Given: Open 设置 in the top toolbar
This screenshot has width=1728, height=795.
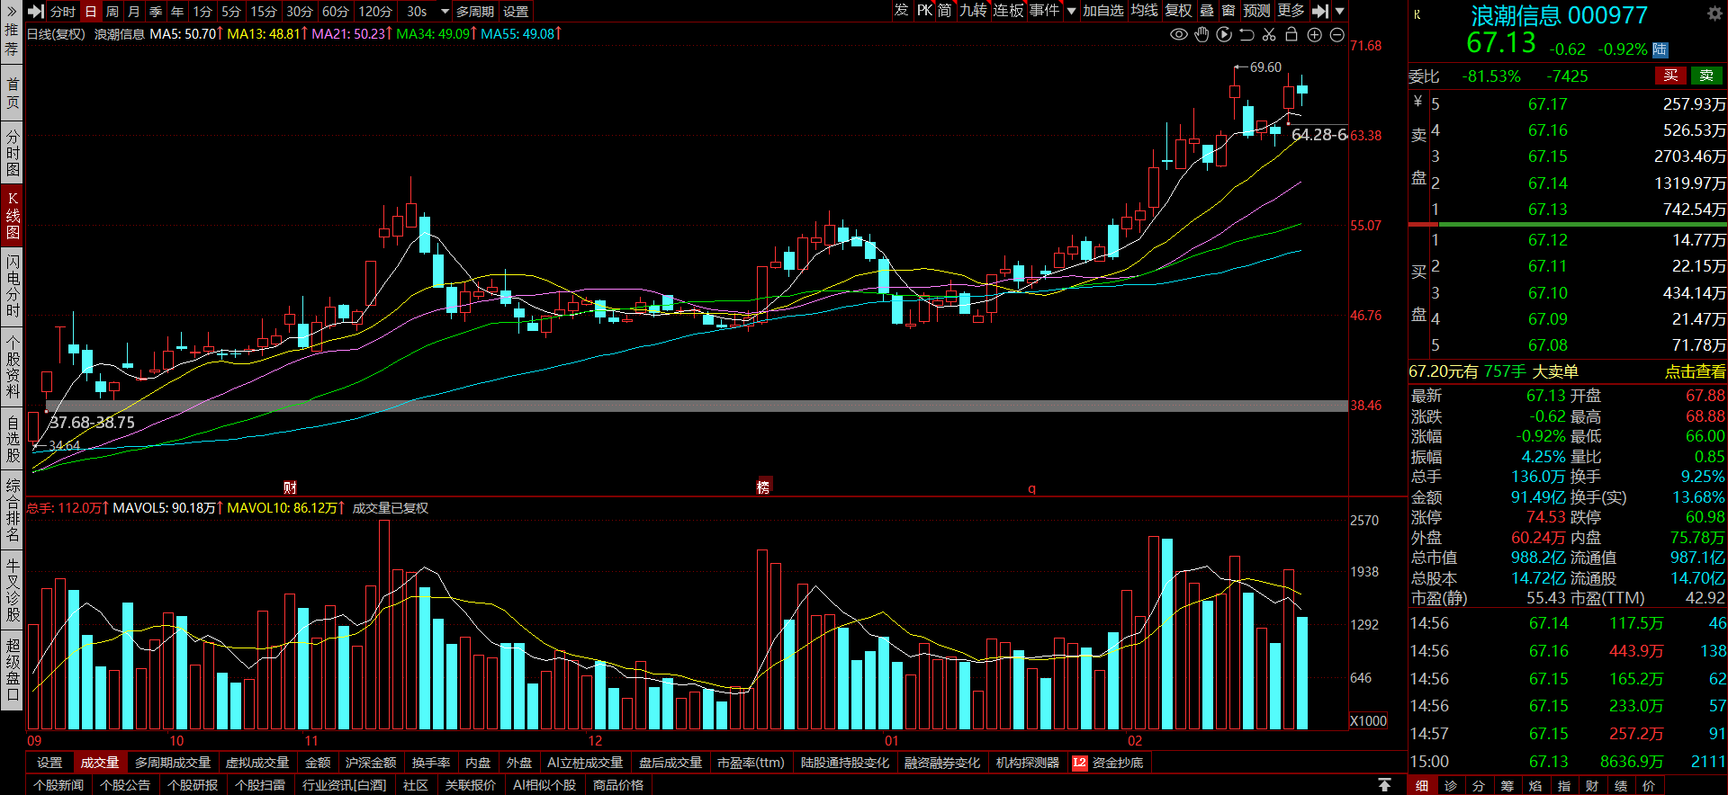Looking at the screenshot, I should (516, 12).
